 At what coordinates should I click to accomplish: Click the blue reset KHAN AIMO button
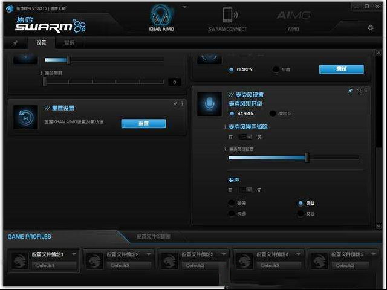point(143,123)
